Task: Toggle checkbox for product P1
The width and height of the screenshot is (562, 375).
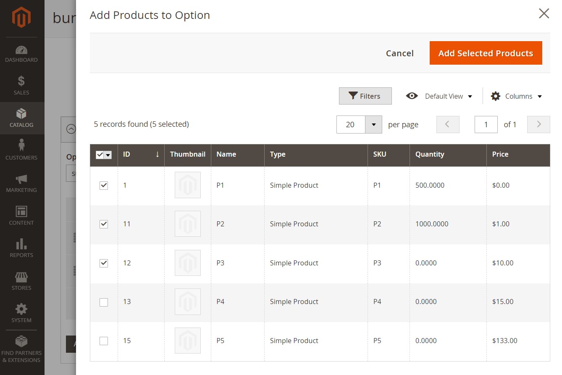Action: pyautogui.click(x=104, y=185)
